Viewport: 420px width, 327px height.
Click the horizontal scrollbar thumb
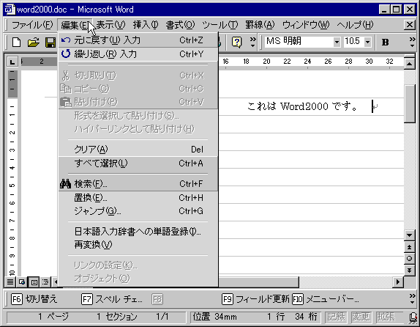coord(258,282)
